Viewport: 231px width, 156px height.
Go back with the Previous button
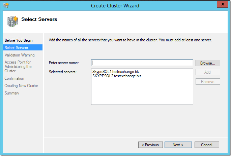(150, 145)
